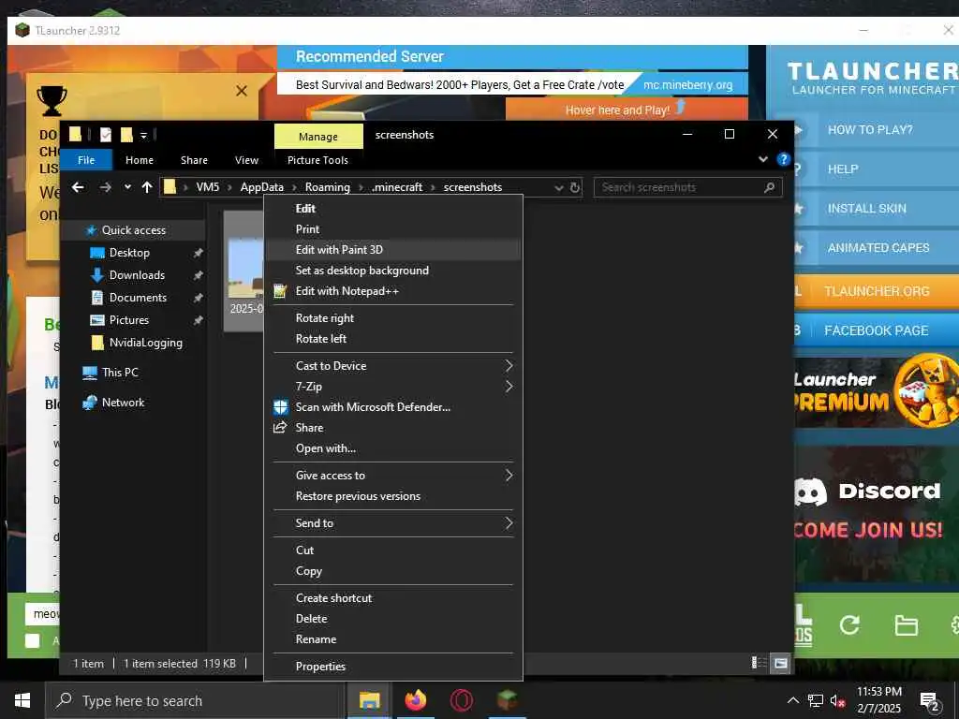
Task: Open Documents in navigation pane
Action: (138, 298)
